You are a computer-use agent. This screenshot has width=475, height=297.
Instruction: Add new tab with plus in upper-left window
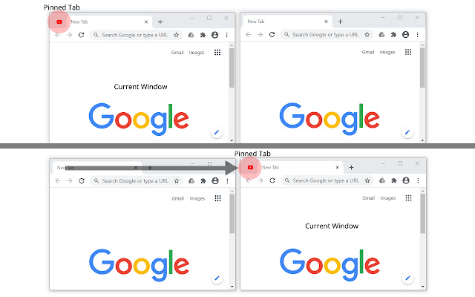[160, 22]
